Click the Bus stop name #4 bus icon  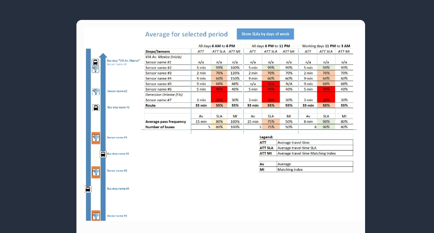point(88,189)
